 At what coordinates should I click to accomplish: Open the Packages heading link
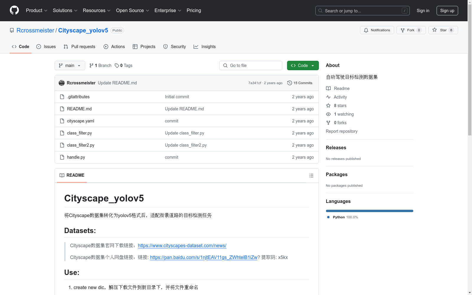pos(337,174)
